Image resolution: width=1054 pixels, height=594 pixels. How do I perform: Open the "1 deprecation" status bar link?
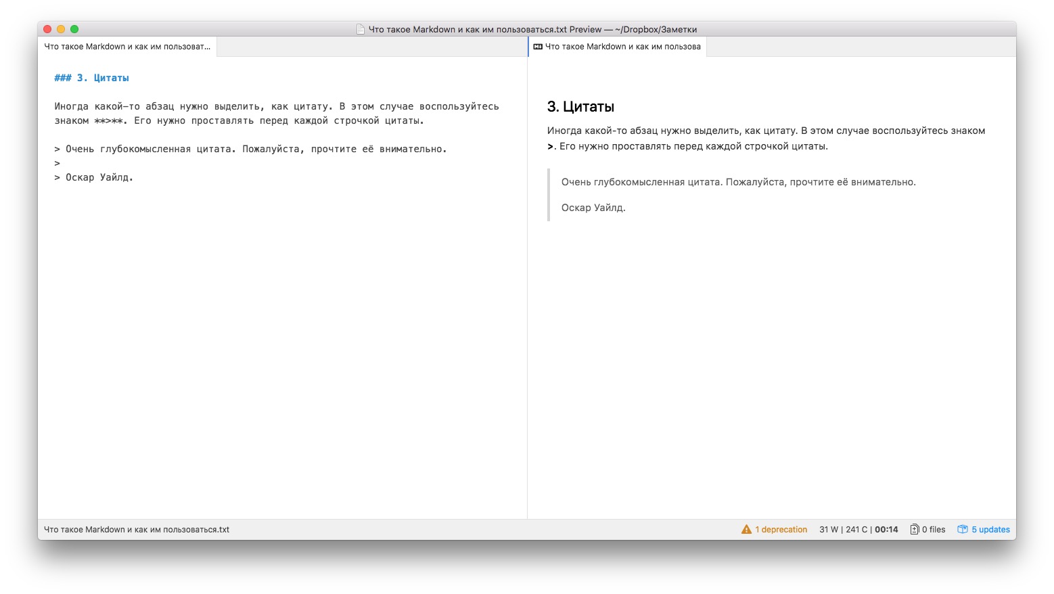(781, 530)
